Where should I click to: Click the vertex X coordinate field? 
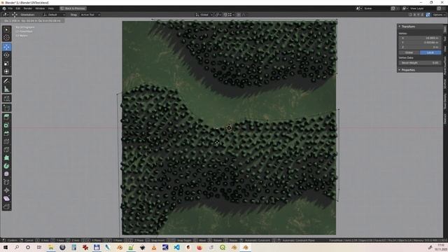click(x=420, y=38)
